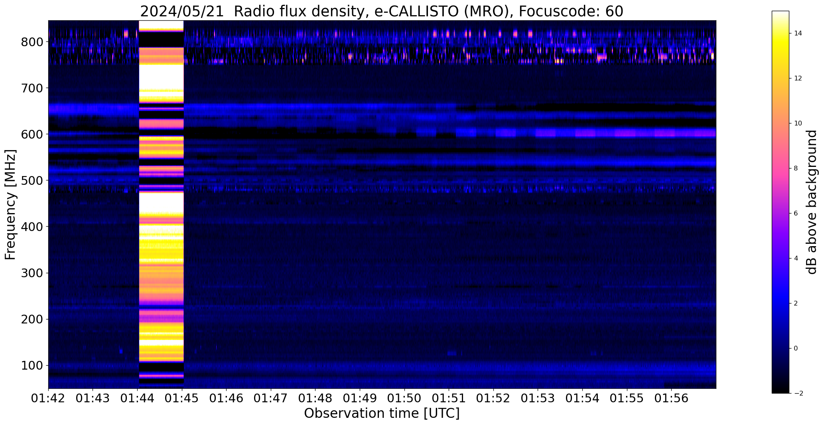This screenshot has height=425, width=824.
Task: Click the colorbar tick value 4
Action: pos(796,259)
